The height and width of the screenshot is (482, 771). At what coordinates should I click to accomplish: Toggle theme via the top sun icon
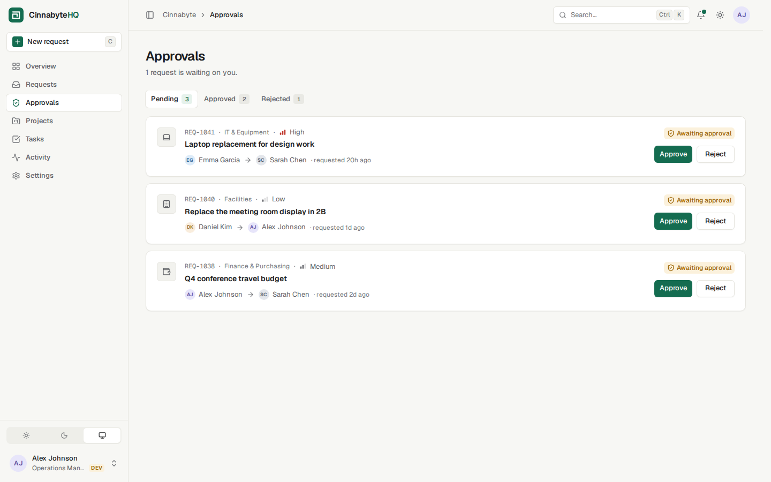tap(720, 15)
